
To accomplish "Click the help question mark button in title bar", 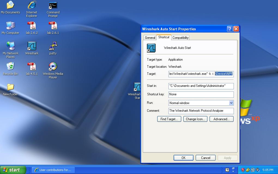I will click(x=230, y=29).
